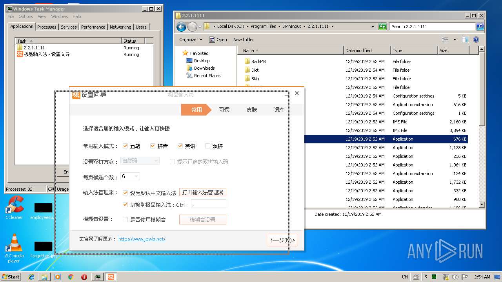Click the Favorites star icon

click(186, 53)
